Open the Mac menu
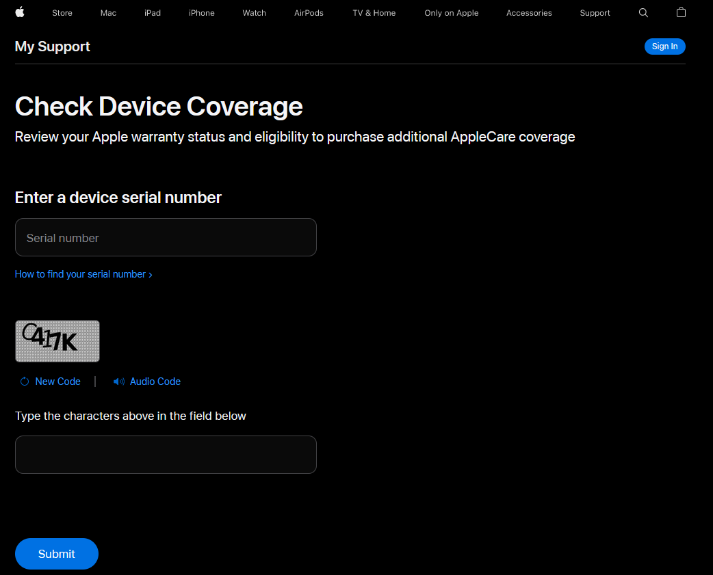 coord(108,13)
